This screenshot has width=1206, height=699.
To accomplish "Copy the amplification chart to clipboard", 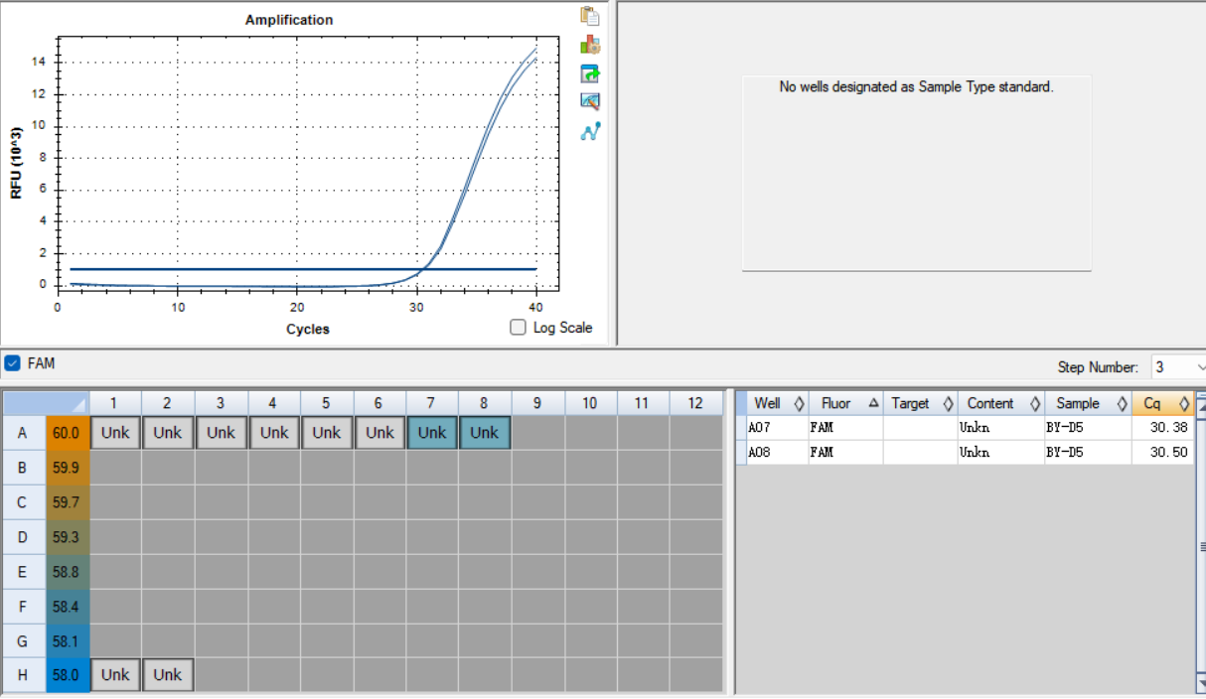I will click(x=590, y=16).
